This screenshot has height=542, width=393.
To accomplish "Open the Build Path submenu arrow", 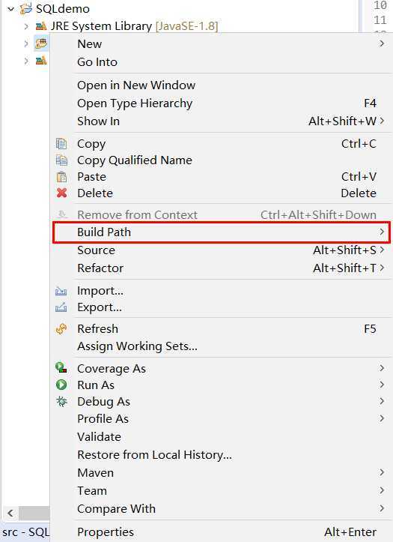I will point(382,232).
